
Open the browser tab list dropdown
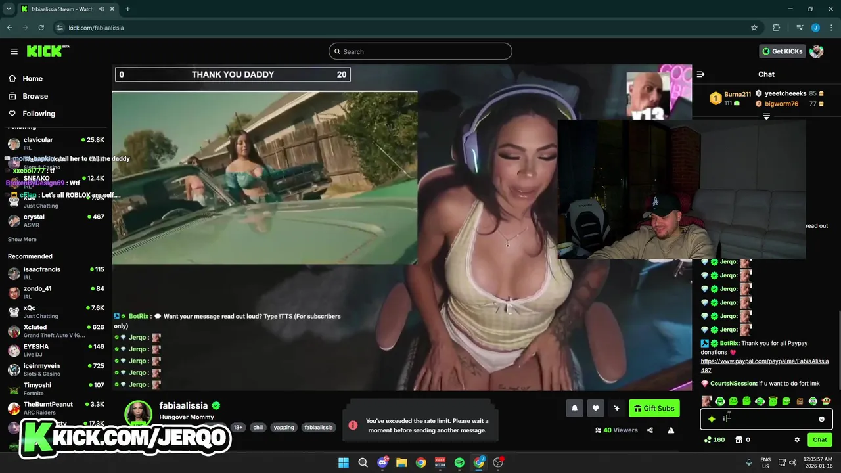9,9
